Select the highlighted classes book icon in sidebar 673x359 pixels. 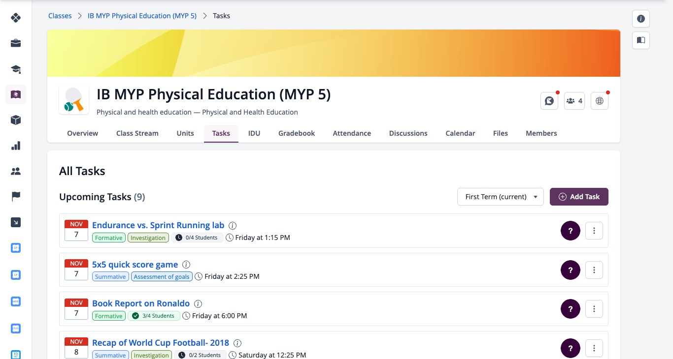tap(16, 94)
